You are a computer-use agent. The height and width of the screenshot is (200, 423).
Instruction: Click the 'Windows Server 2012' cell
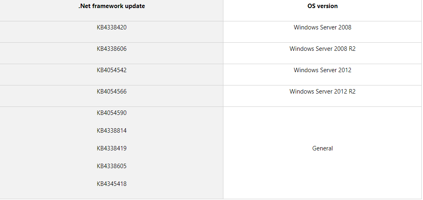(322, 70)
